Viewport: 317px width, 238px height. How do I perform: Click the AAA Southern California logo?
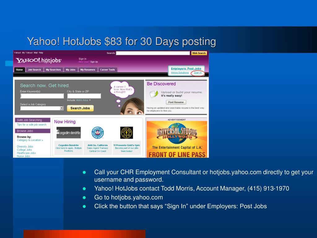point(98,133)
